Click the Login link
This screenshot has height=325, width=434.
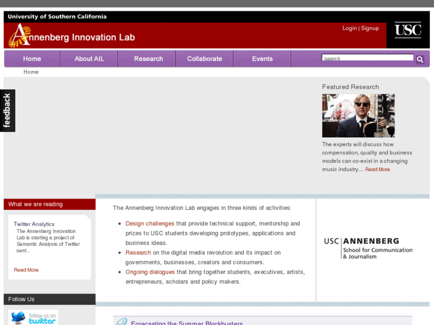pos(349,28)
